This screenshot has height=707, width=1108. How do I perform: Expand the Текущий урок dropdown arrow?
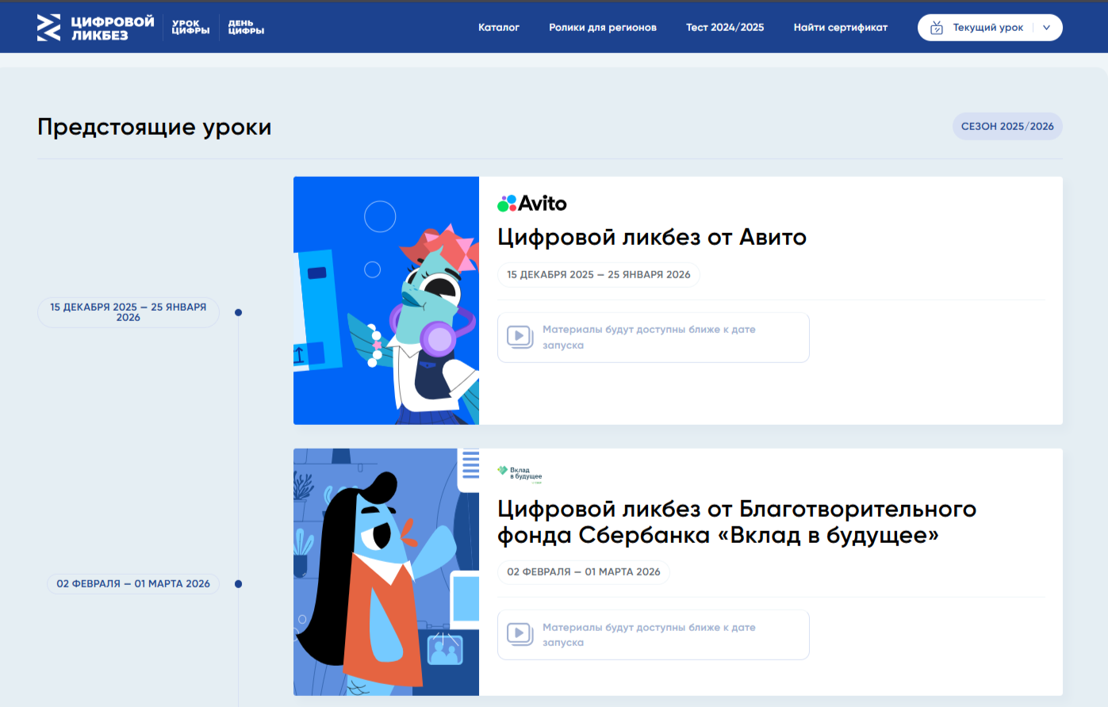[x=1046, y=28]
